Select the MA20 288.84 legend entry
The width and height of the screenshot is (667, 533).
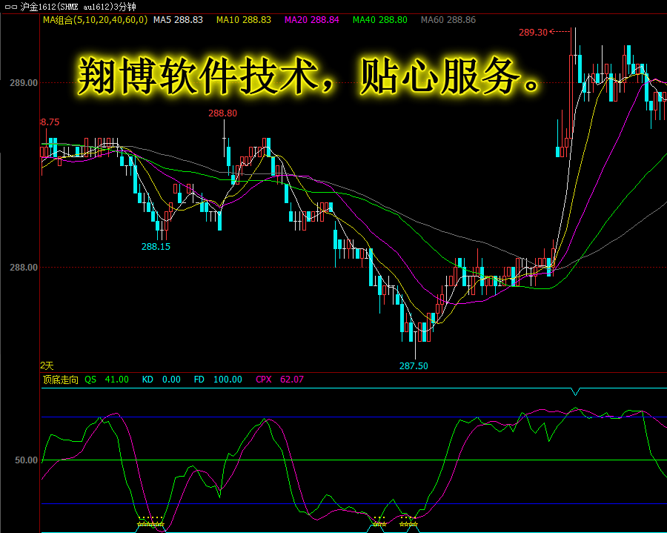tap(312, 20)
